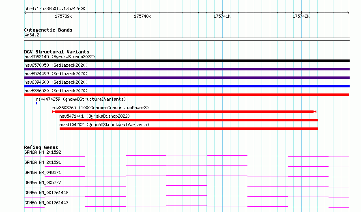This screenshot has height=212, width=361.
Task: Click the RefSeq Genes track title
Action: 41,147
